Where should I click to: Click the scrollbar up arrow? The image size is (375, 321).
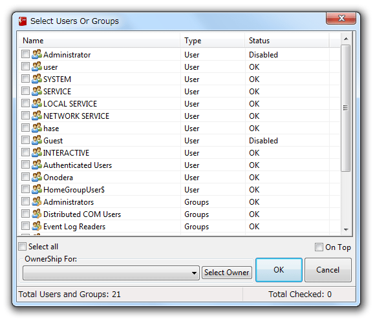pyautogui.click(x=346, y=39)
